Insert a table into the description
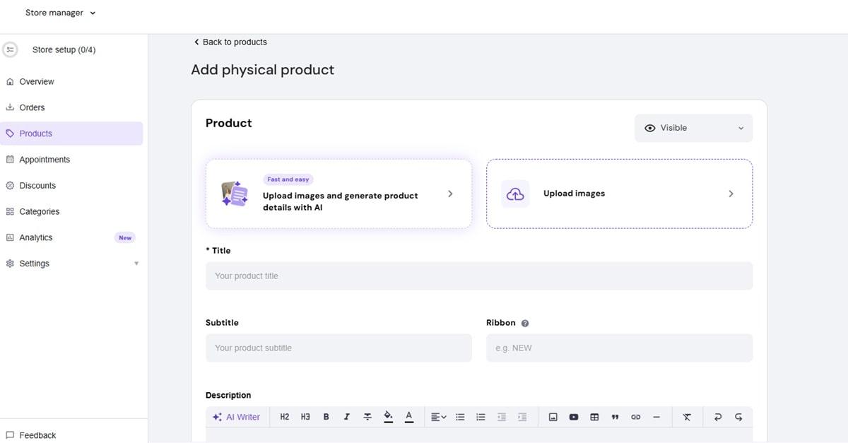The height and width of the screenshot is (443, 848). click(594, 417)
